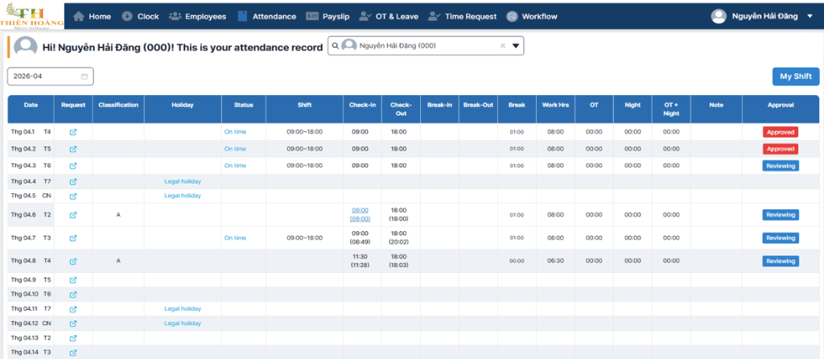
Task: Click the Reviewing badge for Thg 04.7
Action: pyautogui.click(x=781, y=238)
